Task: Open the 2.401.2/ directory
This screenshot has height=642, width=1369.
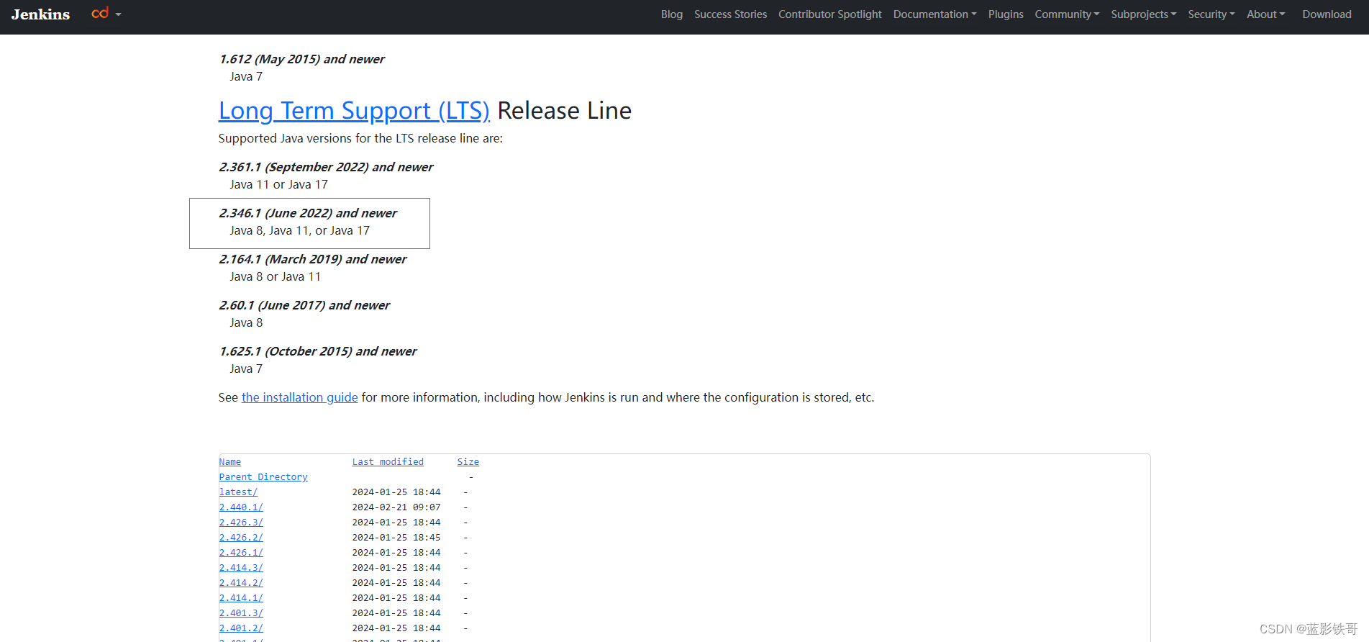Action: 241,628
